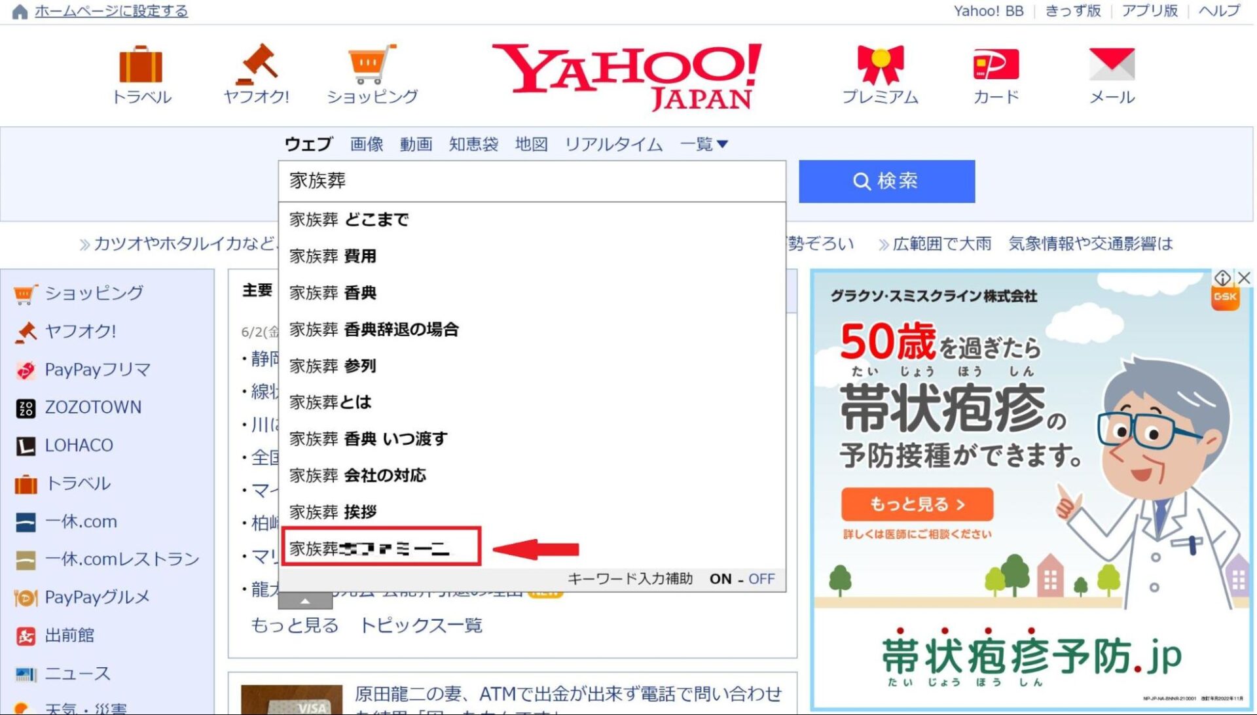Open PayPay Flea Market in sidebar

97,370
